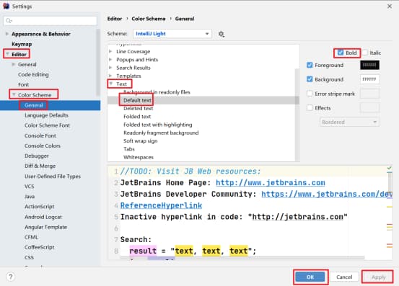The height and width of the screenshot is (286, 399).
Task: Click the green checkmark inspection indicator
Action: click(389, 168)
